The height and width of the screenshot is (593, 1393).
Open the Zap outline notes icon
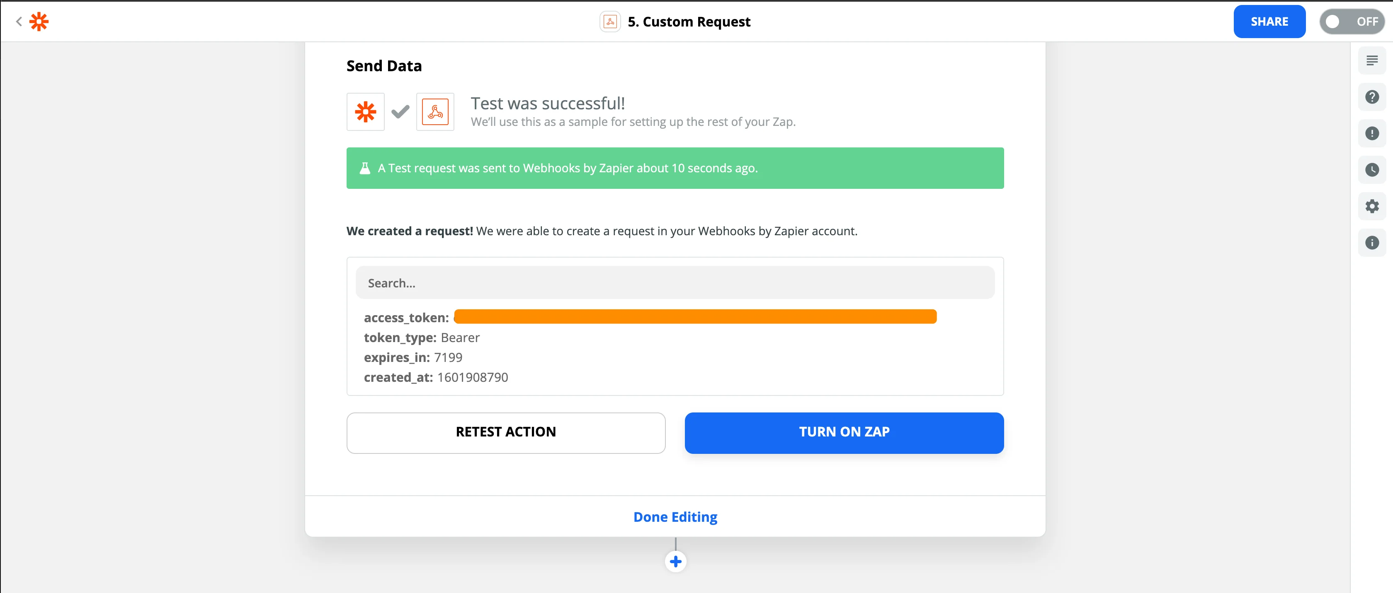(x=1371, y=60)
